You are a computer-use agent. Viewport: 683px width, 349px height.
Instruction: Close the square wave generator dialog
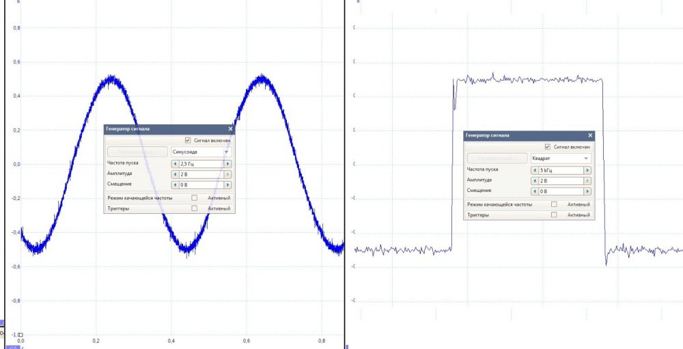click(591, 135)
